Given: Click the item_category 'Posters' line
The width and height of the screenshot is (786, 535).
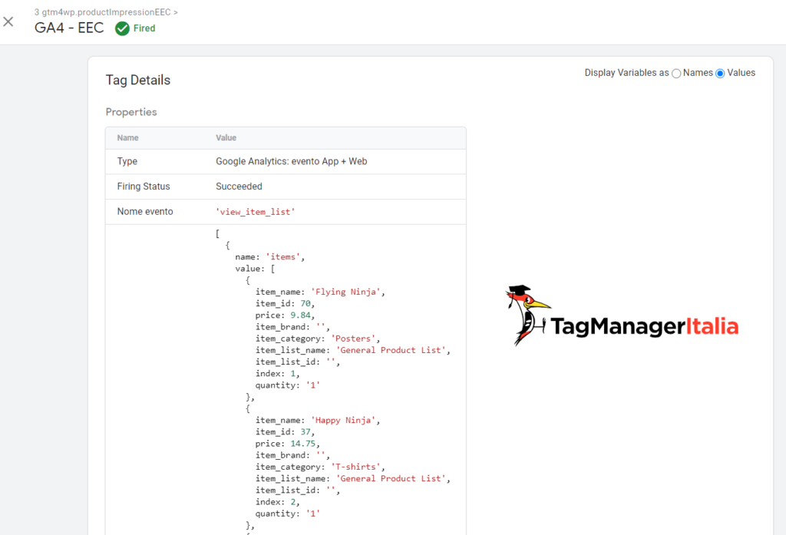Looking at the screenshot, I should pos(317,339).
